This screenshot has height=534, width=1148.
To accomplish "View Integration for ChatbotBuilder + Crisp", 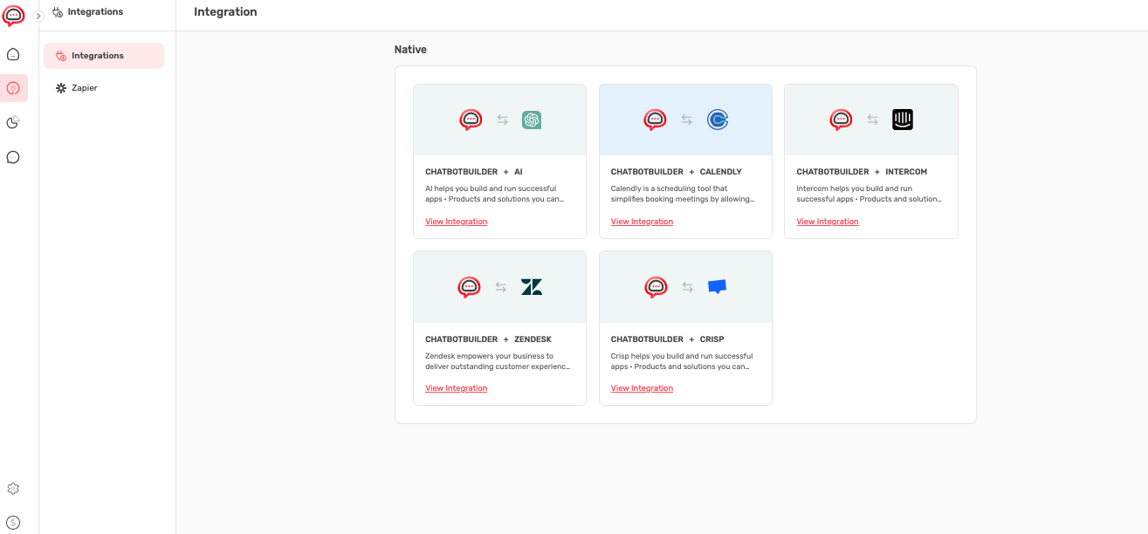I will point(642,387).
